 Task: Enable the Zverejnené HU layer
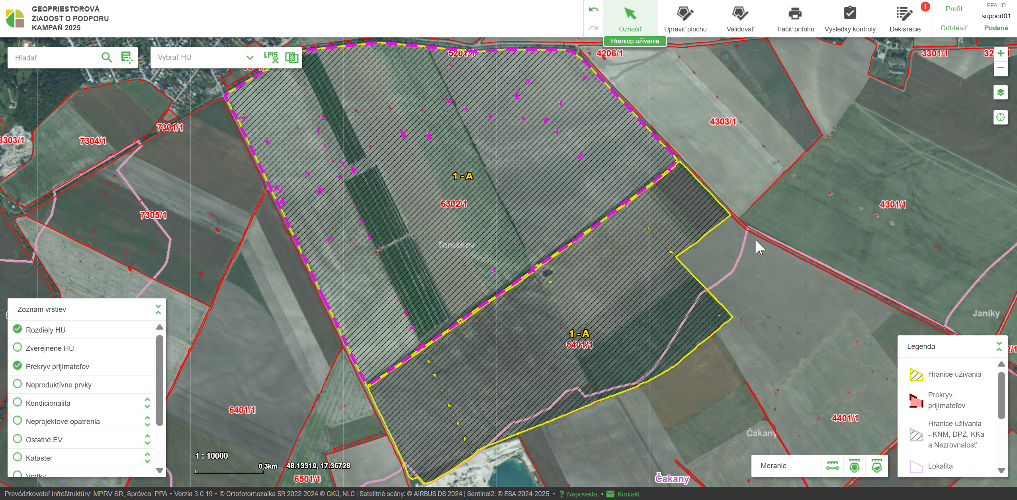click(x=17, y=347)
